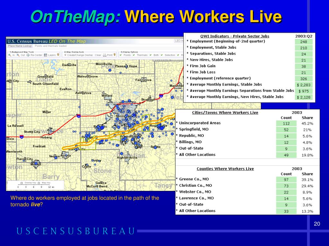This screenshot has height=246, width=329.
Task: Click help icon beside Layers
Action: pyautogui.click(x=58, y=55)
